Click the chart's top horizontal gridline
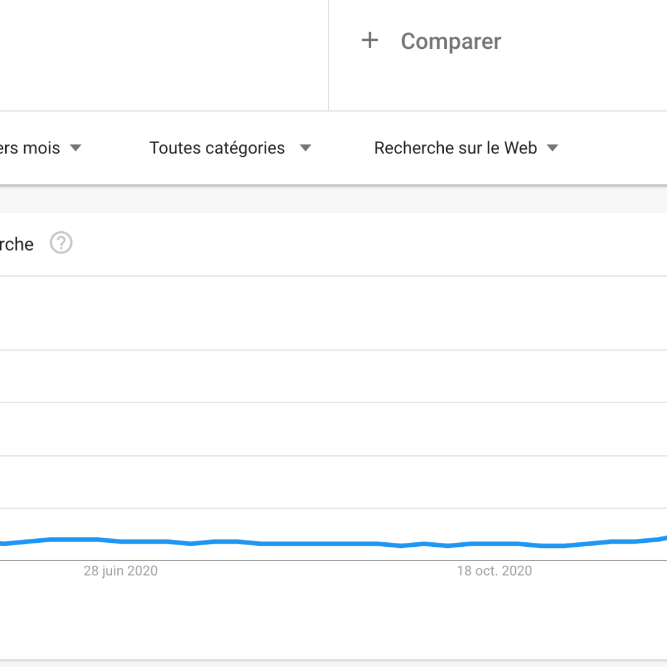This screenshot has width=667, height=667. pos(333,276)
